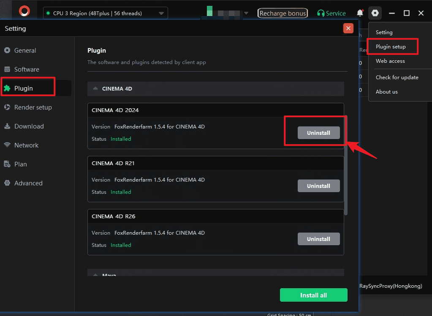Open the account dropdown arrow beside blurred name
The width and height of the screenshot is (432, 316).
click(x=246, y=13)
